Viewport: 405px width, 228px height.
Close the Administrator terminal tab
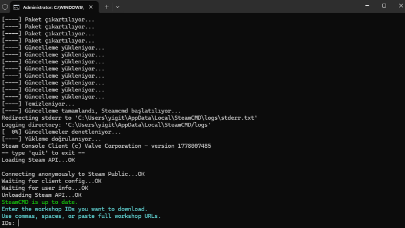click(91, 7)
